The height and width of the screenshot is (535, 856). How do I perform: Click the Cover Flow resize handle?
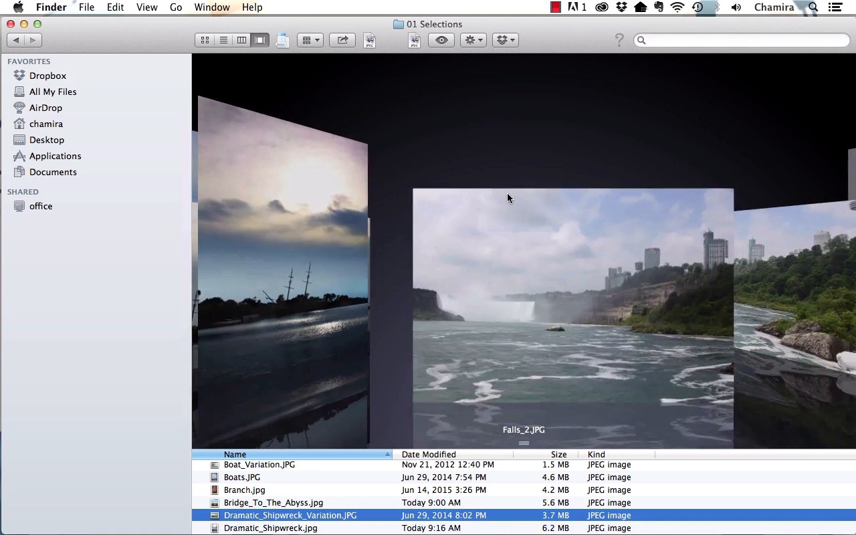[x=524, y=443]
